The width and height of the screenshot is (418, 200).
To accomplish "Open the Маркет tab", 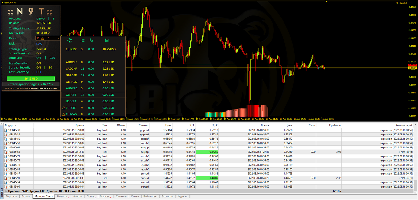I will point(106,197).
